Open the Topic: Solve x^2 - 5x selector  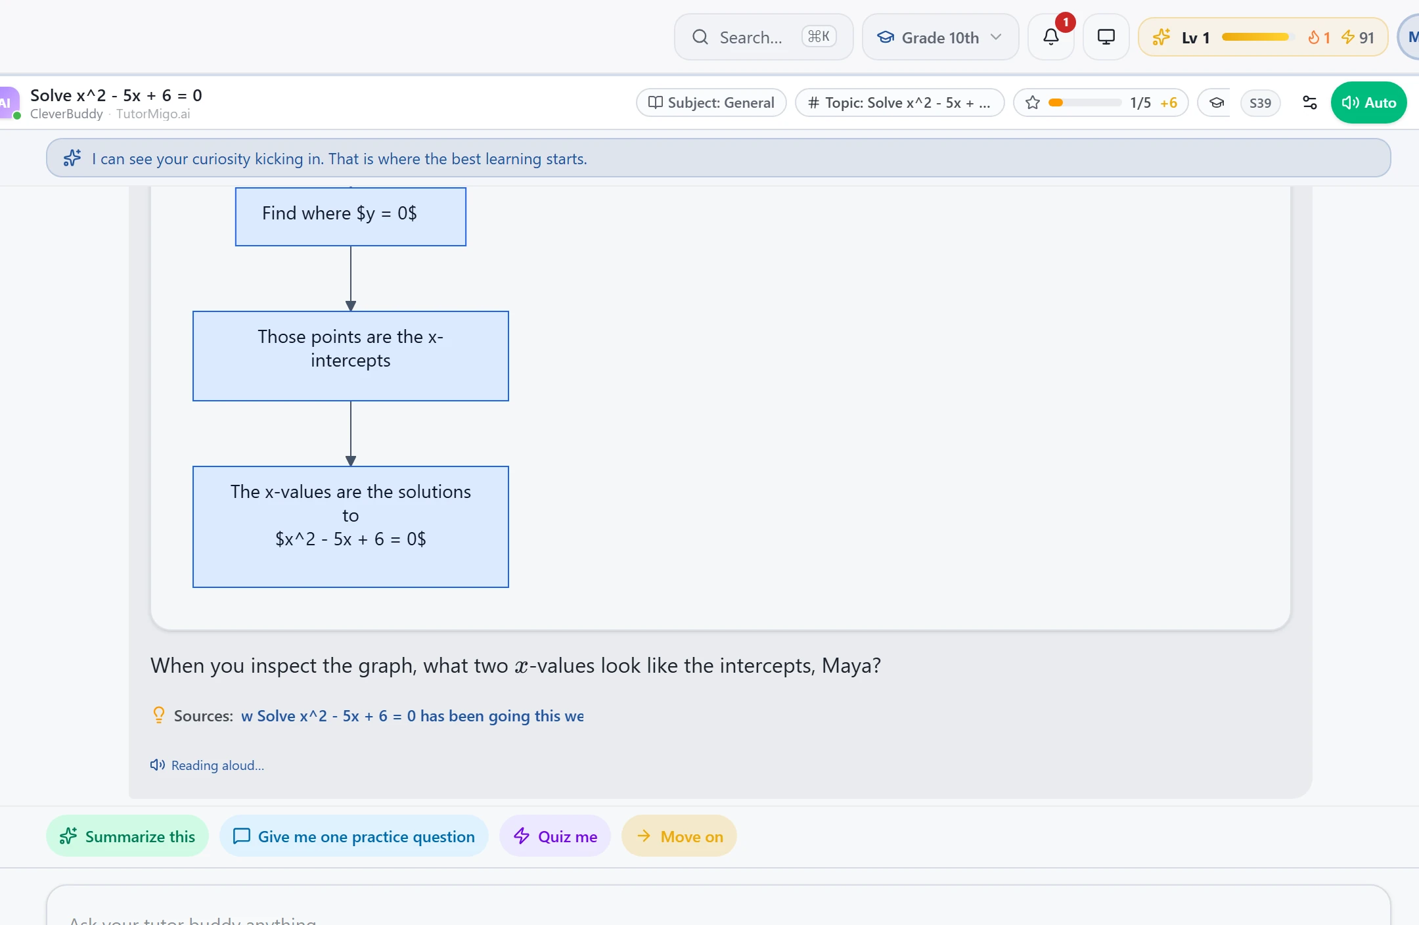point(899,102)
